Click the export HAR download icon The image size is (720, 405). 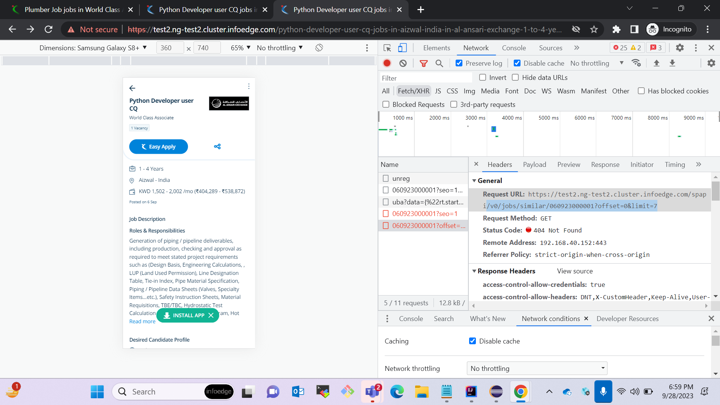tap(672, 63)
